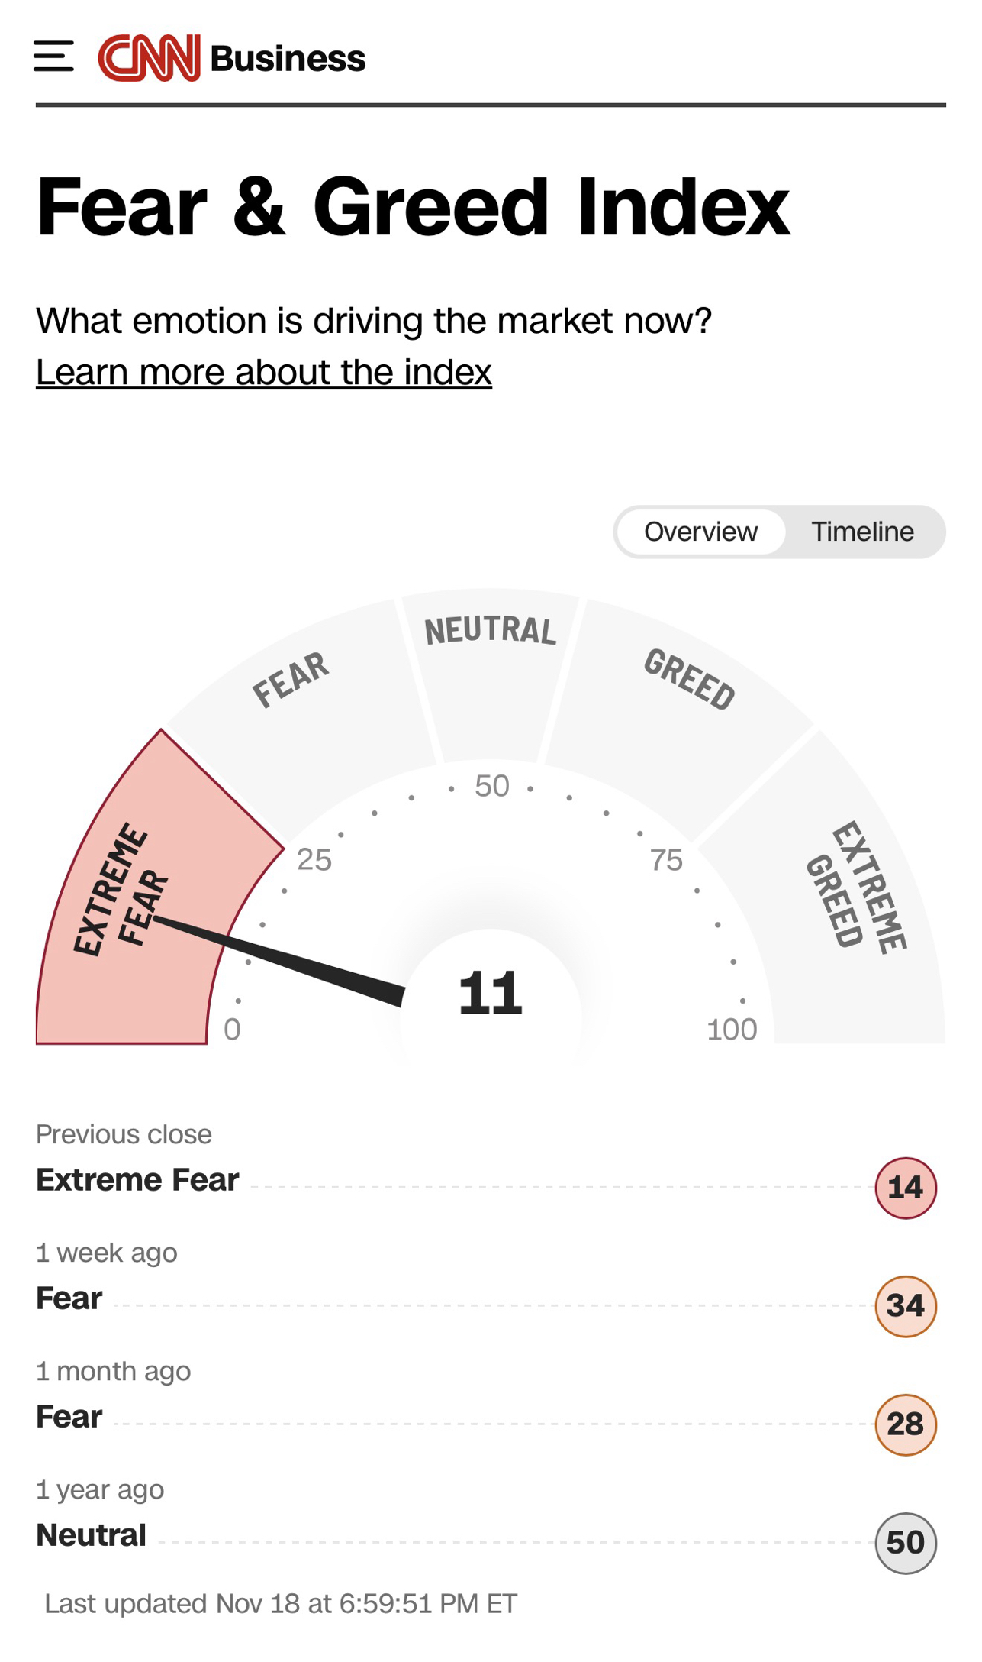Click the 1 week ago badge showing 34
The height and width of the screenshot is (1662, 982).
(906, 1306)
